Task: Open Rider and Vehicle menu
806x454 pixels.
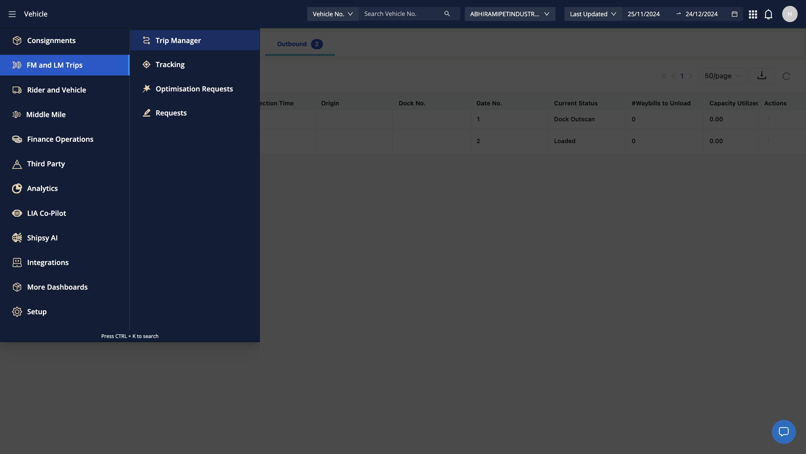Action: 65,90
